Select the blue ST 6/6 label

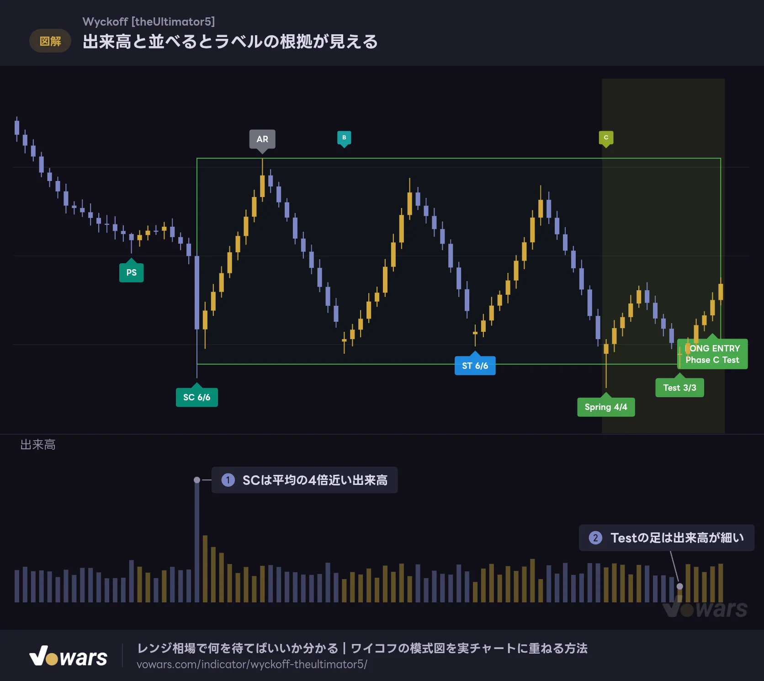pos(475,366)
